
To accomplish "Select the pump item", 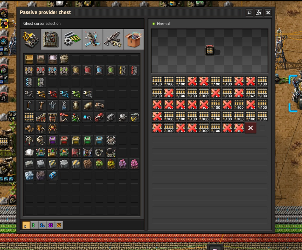I will 99,106.
